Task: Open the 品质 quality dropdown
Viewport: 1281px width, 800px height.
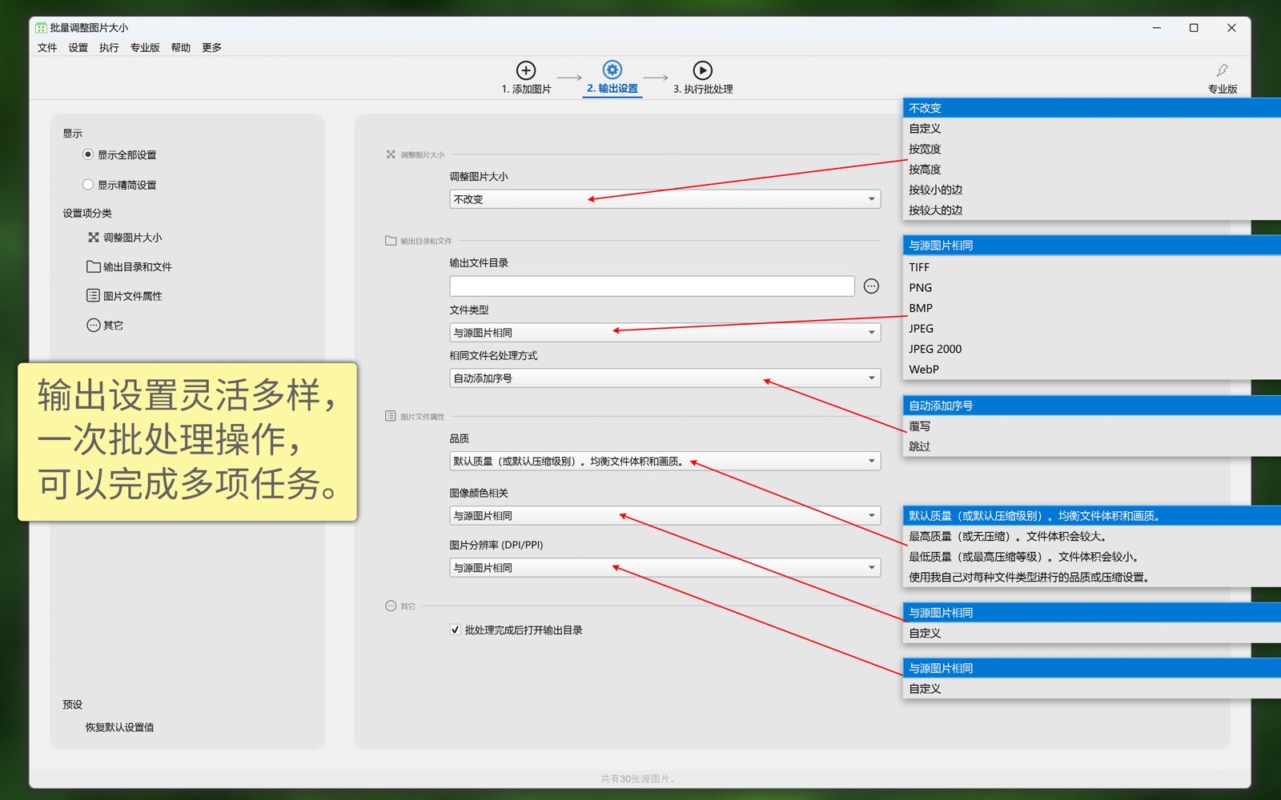Action: coord(665,462)
